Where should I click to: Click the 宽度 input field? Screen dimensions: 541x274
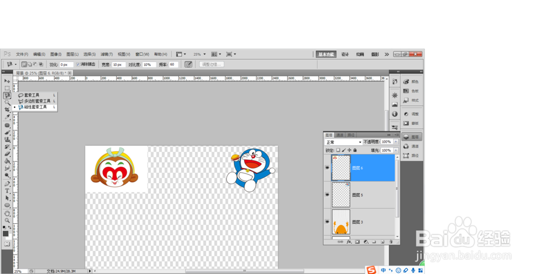(118, 64)
